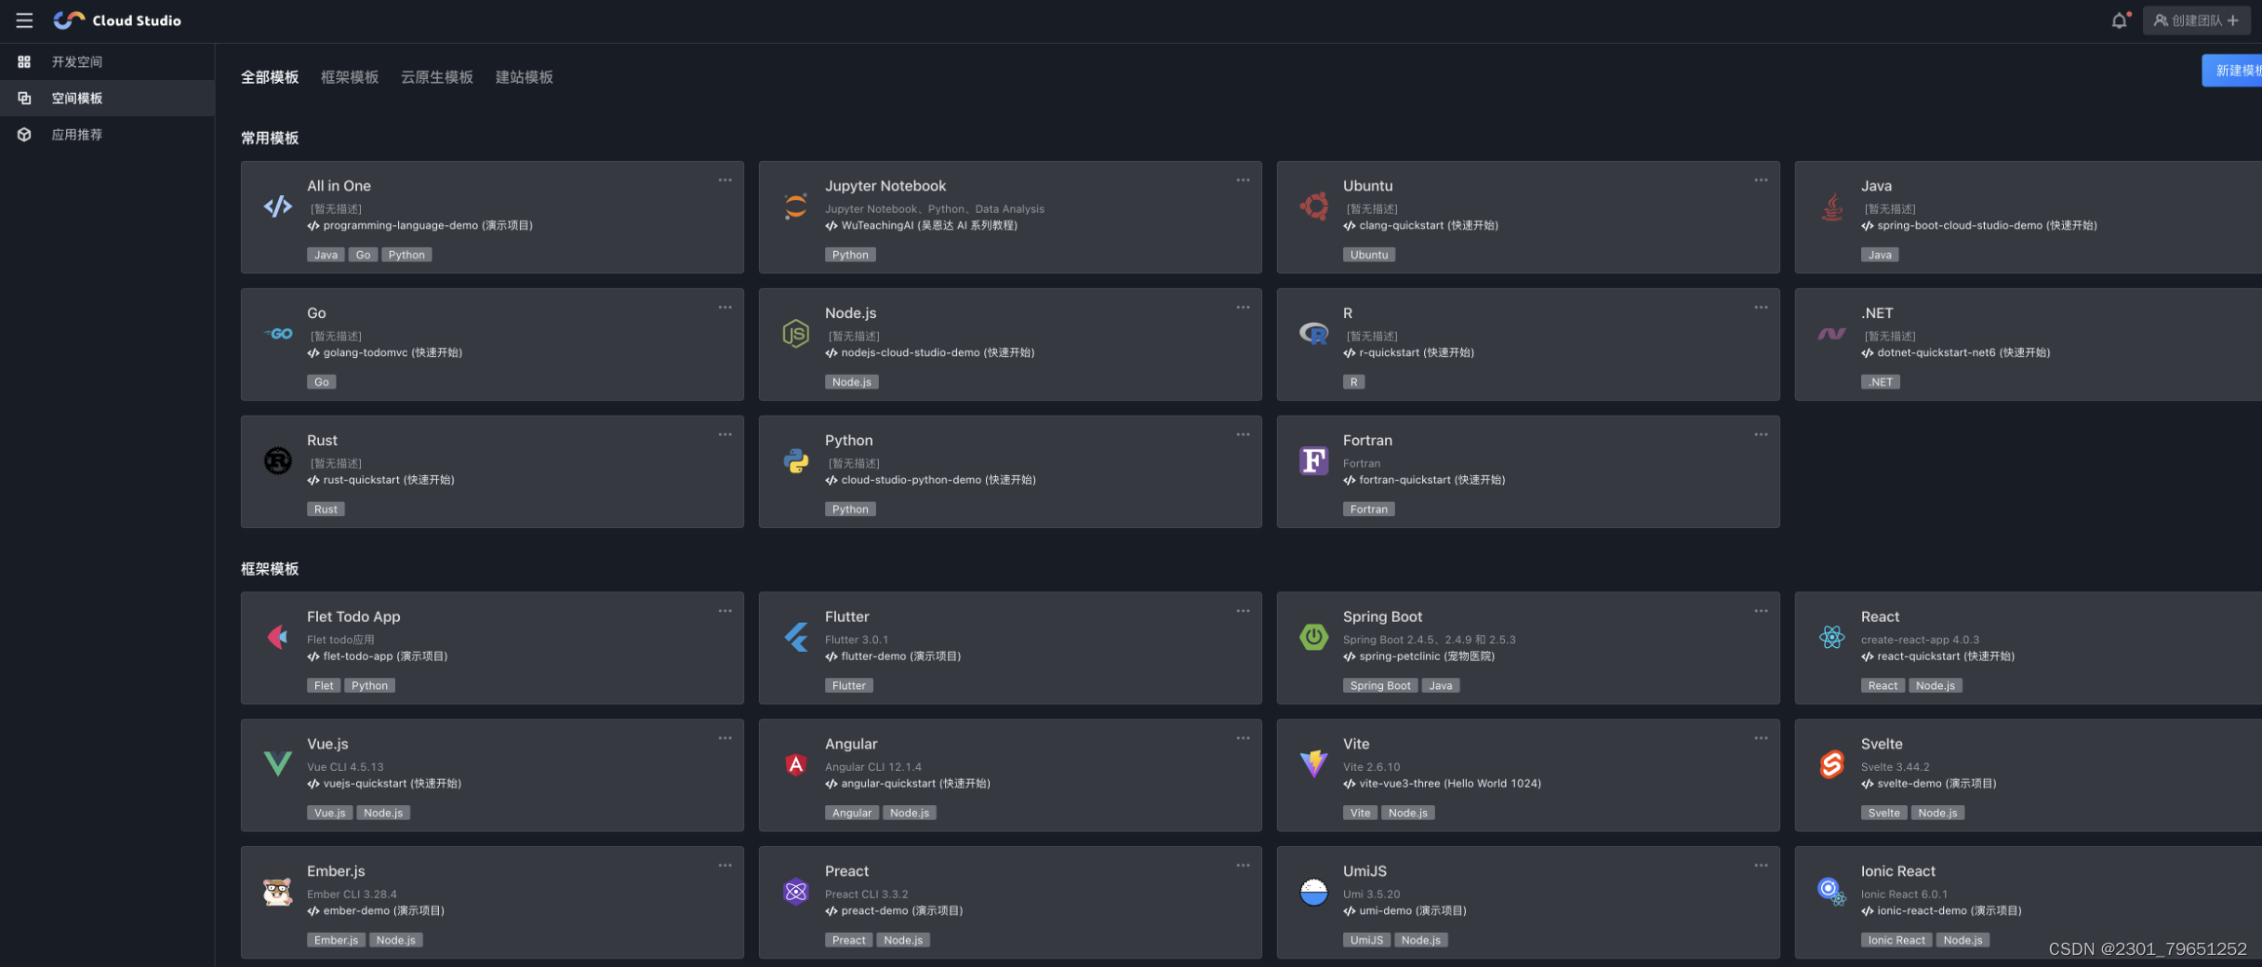Open 开发空间 in the sidebar
This screenshot has width=2262, height=967.
(x=107, y=61)
